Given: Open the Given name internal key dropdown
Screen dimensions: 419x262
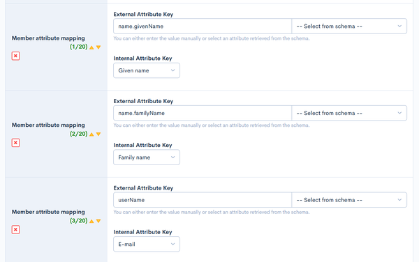Looking at the screenshot, I should [147, 70].
